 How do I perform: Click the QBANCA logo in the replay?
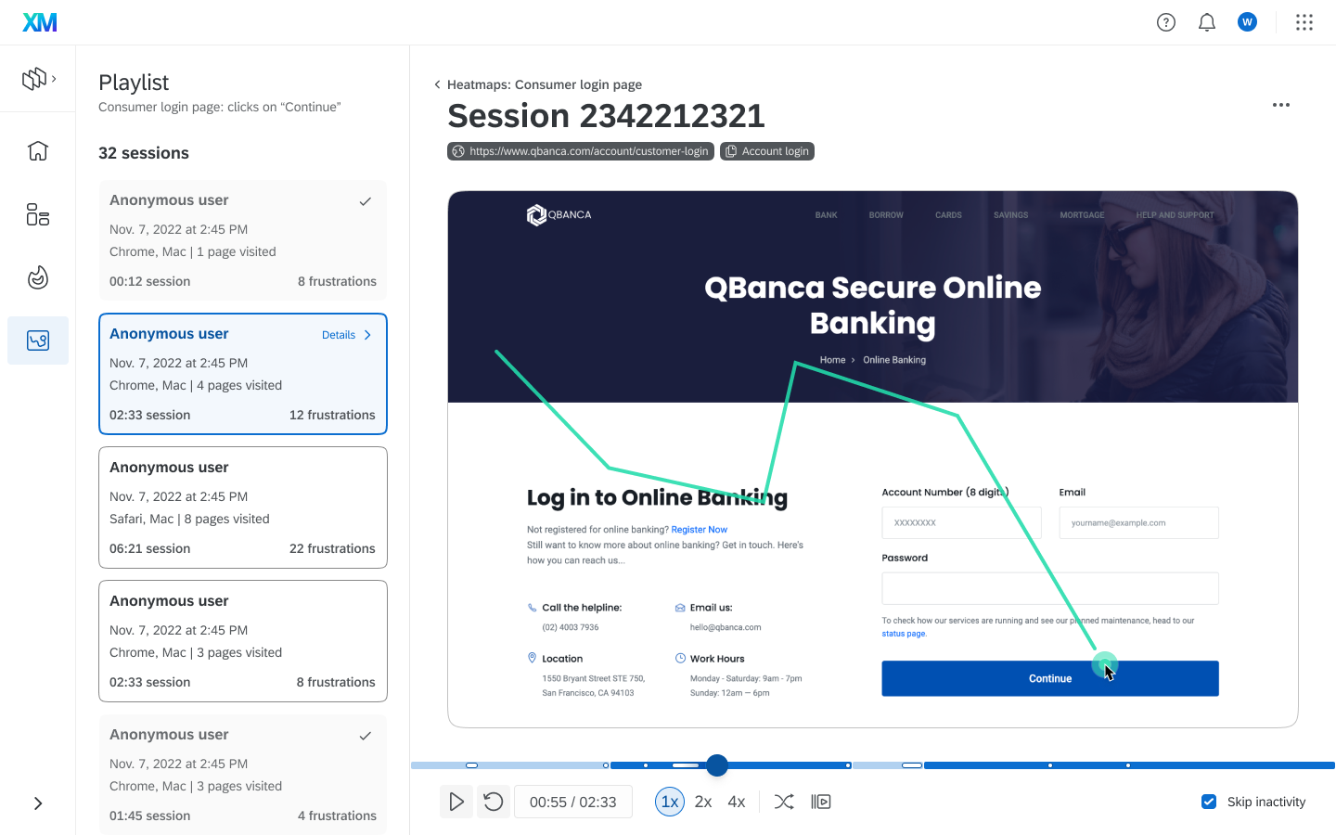tap(559, 215)
